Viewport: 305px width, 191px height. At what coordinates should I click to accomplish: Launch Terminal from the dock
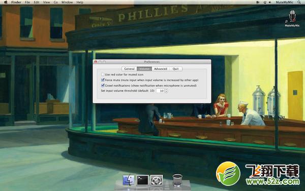coord(142,180)
